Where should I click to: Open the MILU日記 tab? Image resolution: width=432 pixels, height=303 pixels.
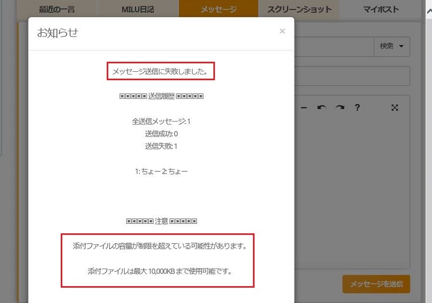pyautogui.click(x=139, y=10)
